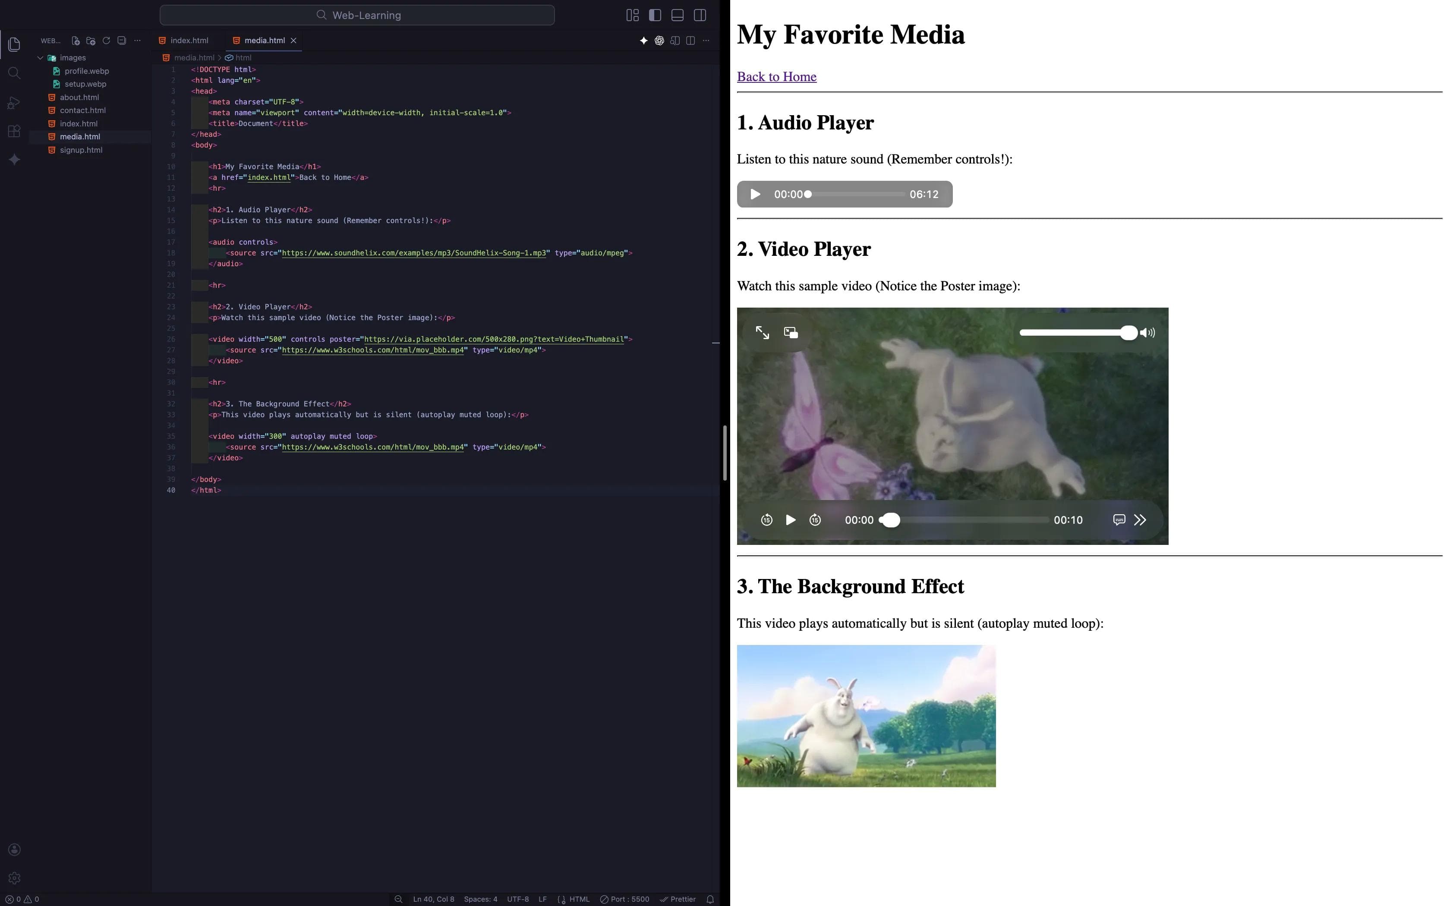Collapse the images folder
This screenshot has width=1450, height=906.
coord(40,57)
